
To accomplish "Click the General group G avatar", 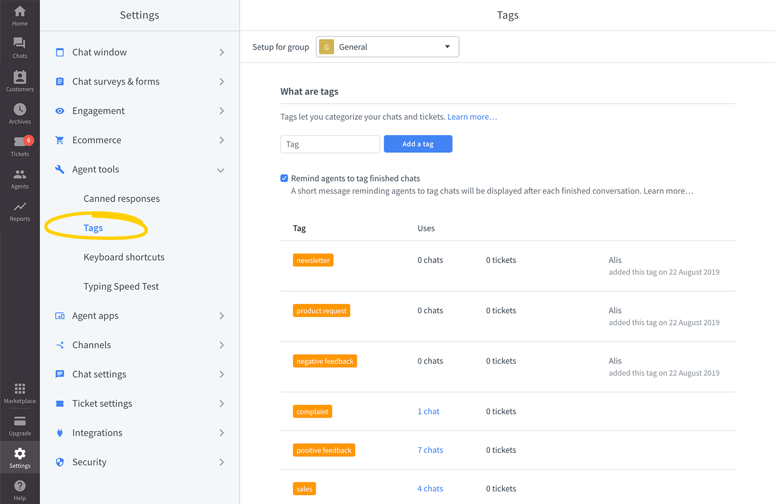I will coord(327,47).
